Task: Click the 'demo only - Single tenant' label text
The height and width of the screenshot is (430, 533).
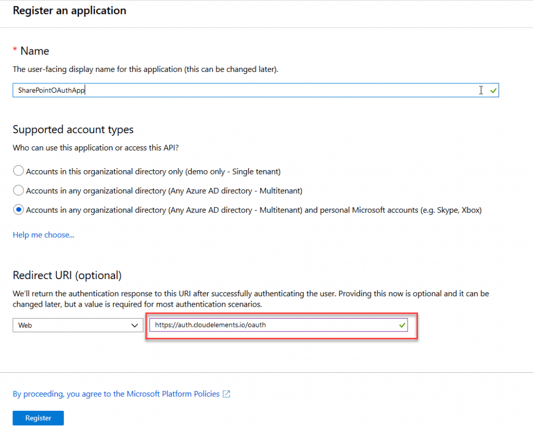Action: 233,172
